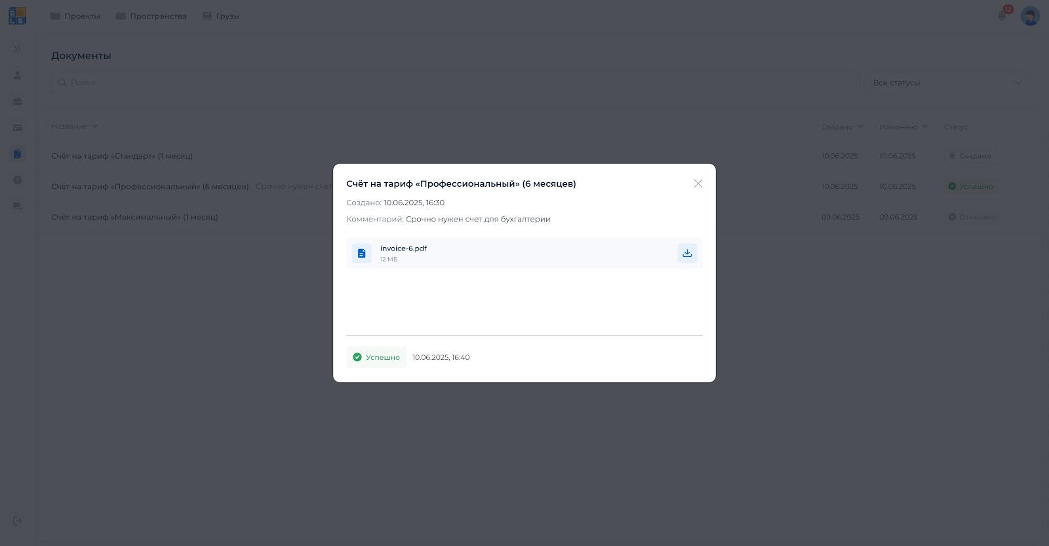Screen dimensions: 1049x546
Task: Sort by Изменено column
Action: 903,127
